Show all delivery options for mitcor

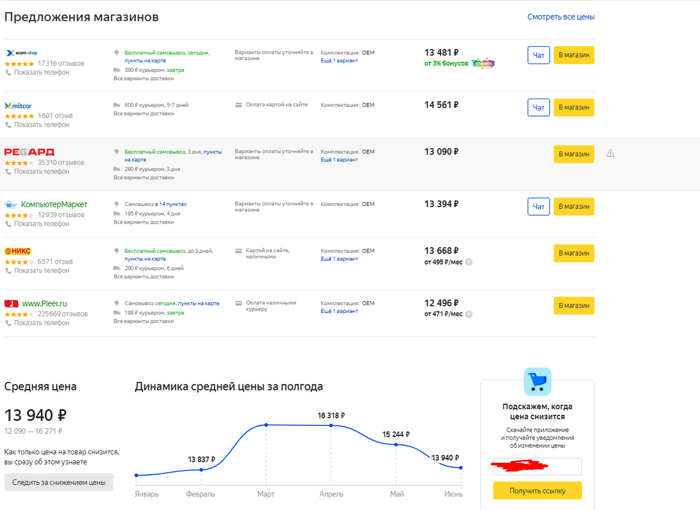point(143,113)
